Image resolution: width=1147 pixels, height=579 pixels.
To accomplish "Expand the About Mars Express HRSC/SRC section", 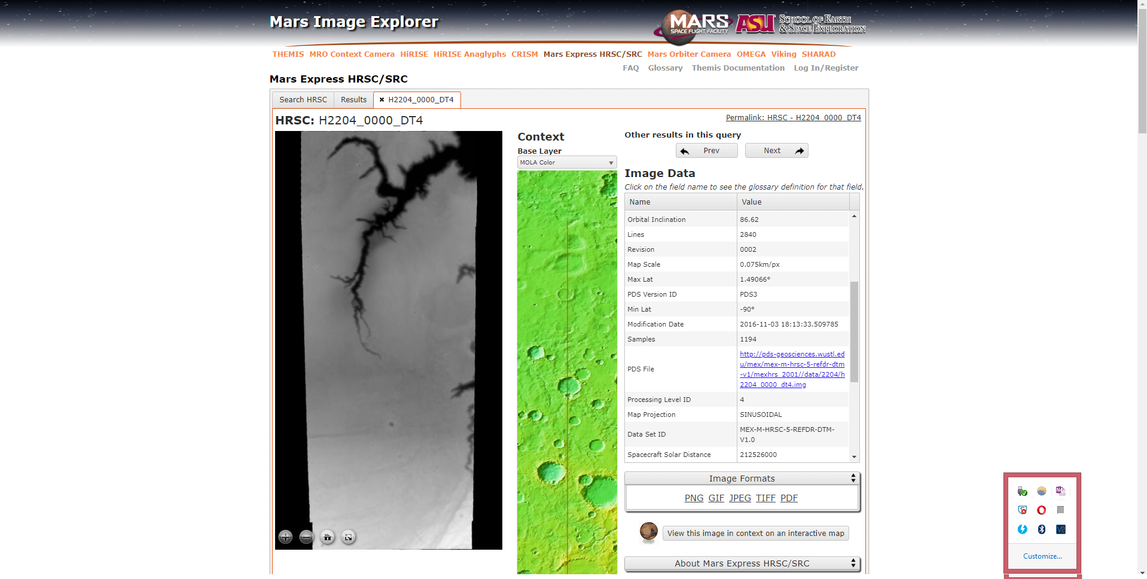I will [742, 563].
